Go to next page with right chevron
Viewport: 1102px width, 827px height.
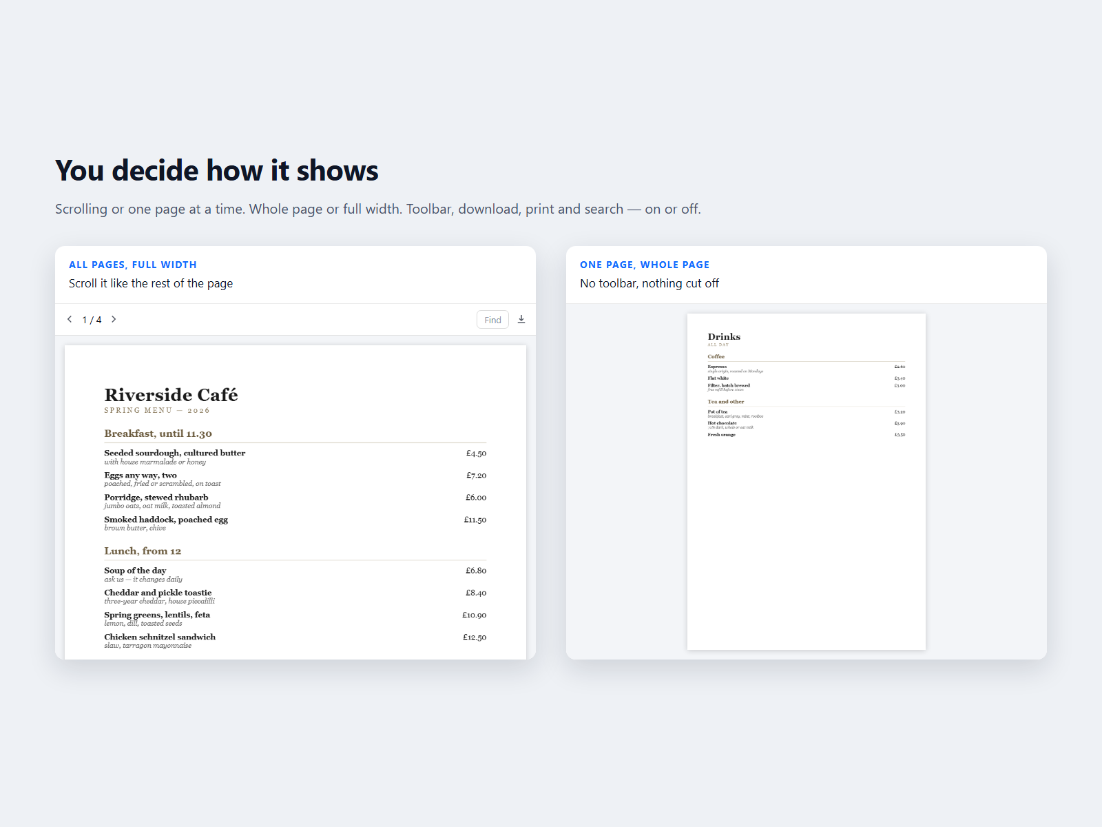[114, 319]
